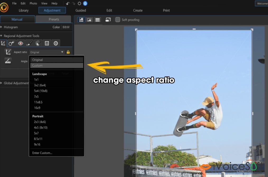The image size is (268, 177).
Task: Select Portrait 5x7 ratio
Action: pos(36,133)
